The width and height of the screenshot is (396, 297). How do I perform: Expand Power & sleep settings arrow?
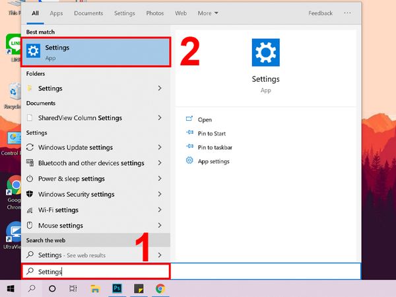click(x=160, y=179)
